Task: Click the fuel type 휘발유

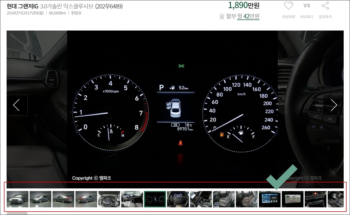Action: (x=76, y=13)
